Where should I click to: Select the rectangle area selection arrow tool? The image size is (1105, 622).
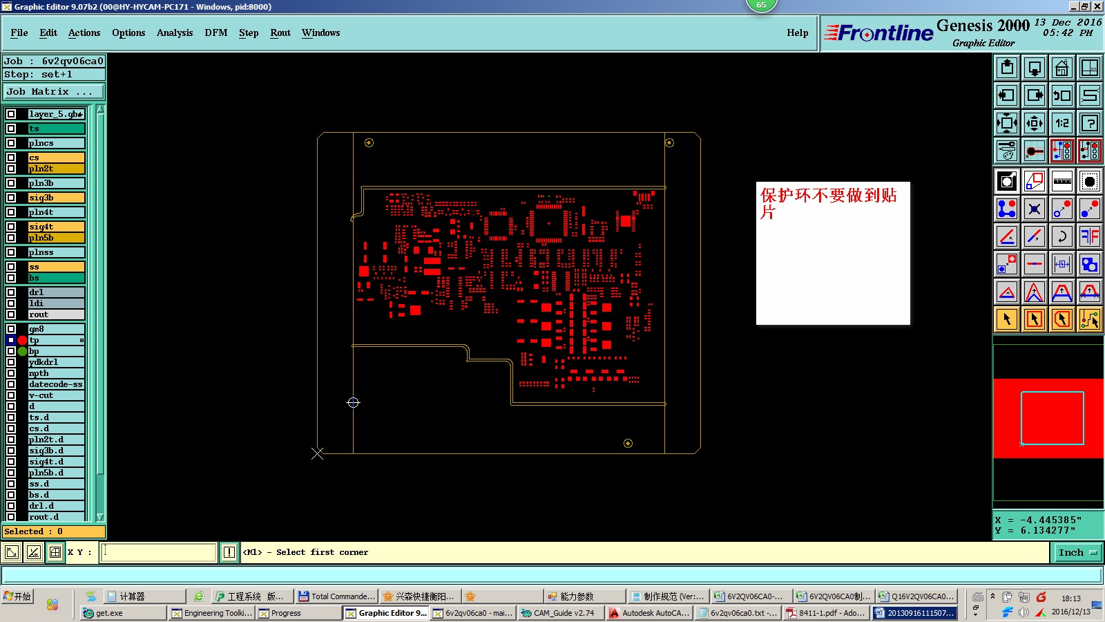pyautogui.click(x=1035, y=319)
